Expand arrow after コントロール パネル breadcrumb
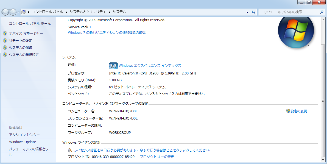Screen dimensions: 327x164 click(66, 12)
